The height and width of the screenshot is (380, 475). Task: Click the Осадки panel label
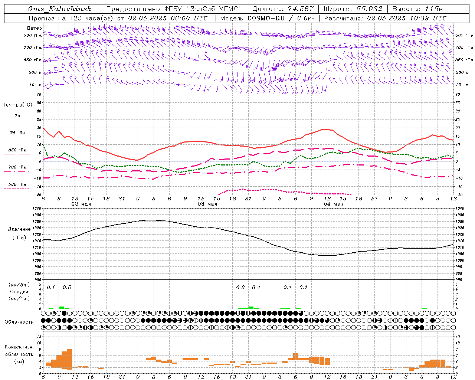19,292
